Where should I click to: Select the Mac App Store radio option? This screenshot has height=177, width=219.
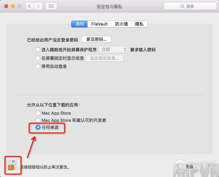(38, 113)
